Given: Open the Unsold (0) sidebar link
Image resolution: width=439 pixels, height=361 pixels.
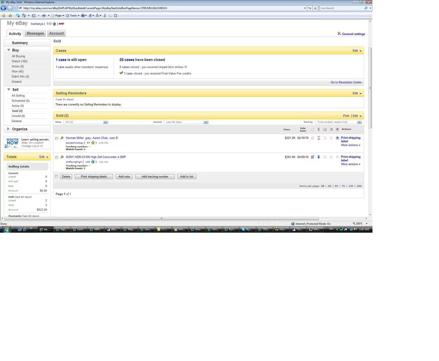Looking at the screenshot, I should click(18, 116).
